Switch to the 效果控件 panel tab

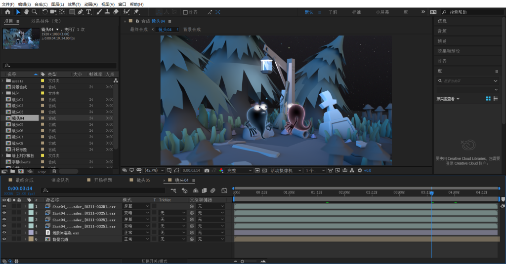pos(46,21)
